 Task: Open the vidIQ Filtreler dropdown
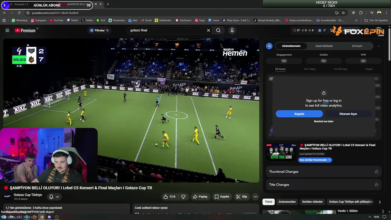99,30
